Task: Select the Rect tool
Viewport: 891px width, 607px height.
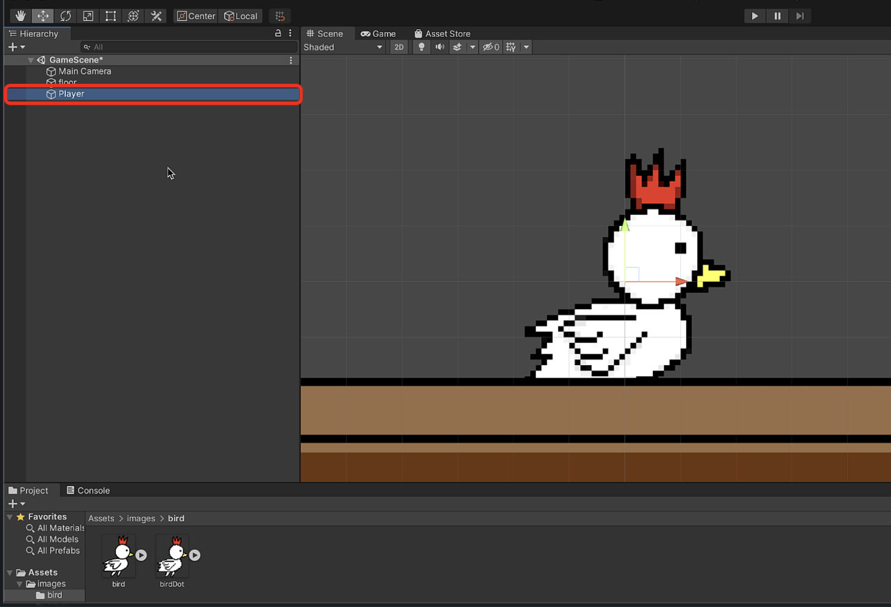Action: tap(110, 16)
